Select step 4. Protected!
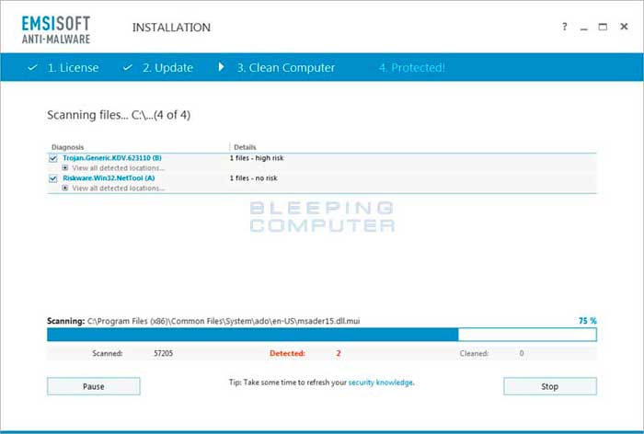644x434 pixels. point(412,68)
